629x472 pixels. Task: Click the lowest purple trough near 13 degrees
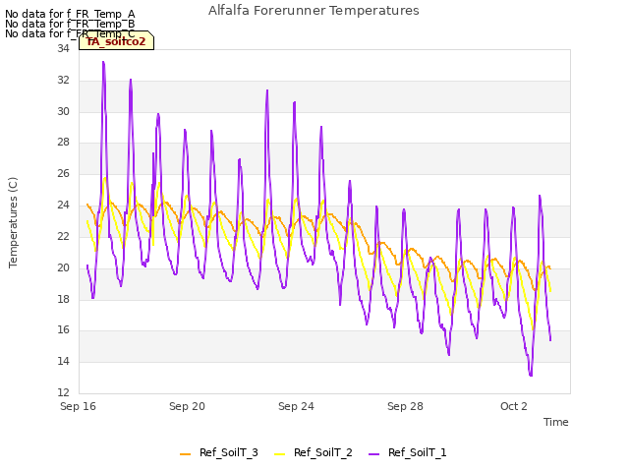(x=531, y=376)
